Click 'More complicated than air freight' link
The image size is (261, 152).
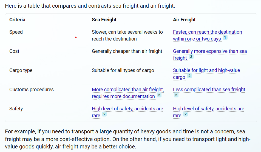[127, 90]
